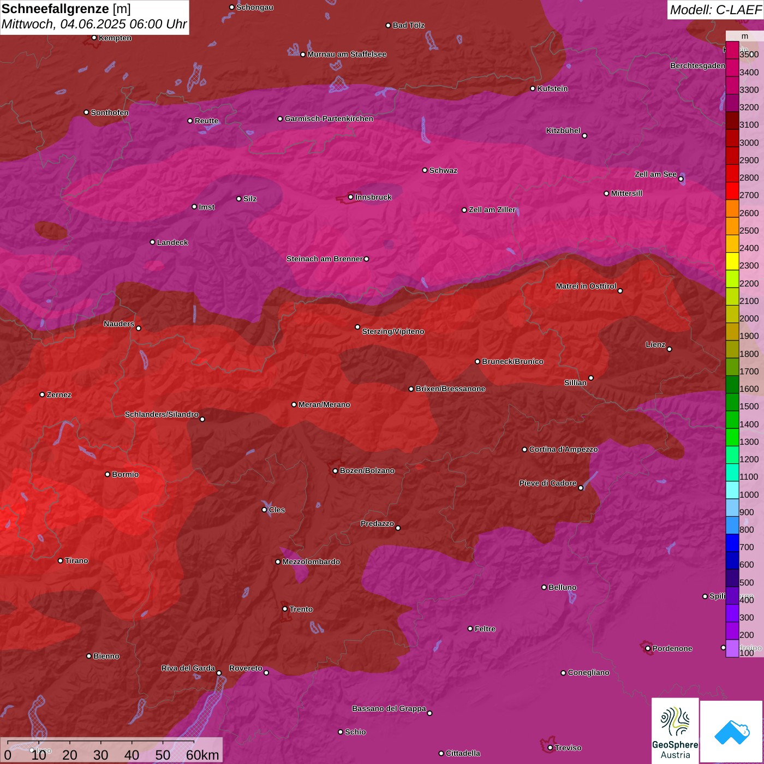Screen dimensions: 764x764
Task: Click the 2700 m red legend swatch
Action: [x=732, y=191]
